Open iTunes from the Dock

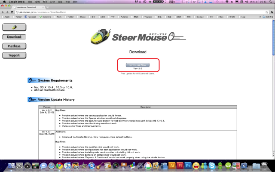pyautogui.click(x=67, y=166)
